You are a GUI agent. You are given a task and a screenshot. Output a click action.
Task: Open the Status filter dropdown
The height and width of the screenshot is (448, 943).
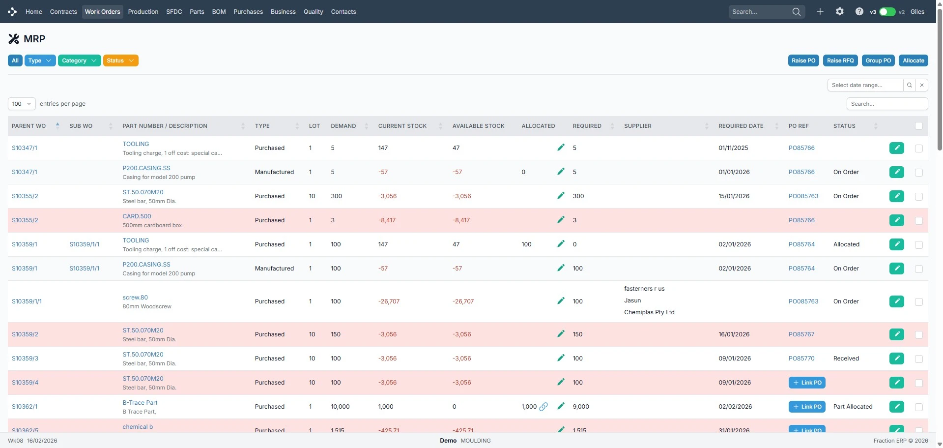click(120, 60)
